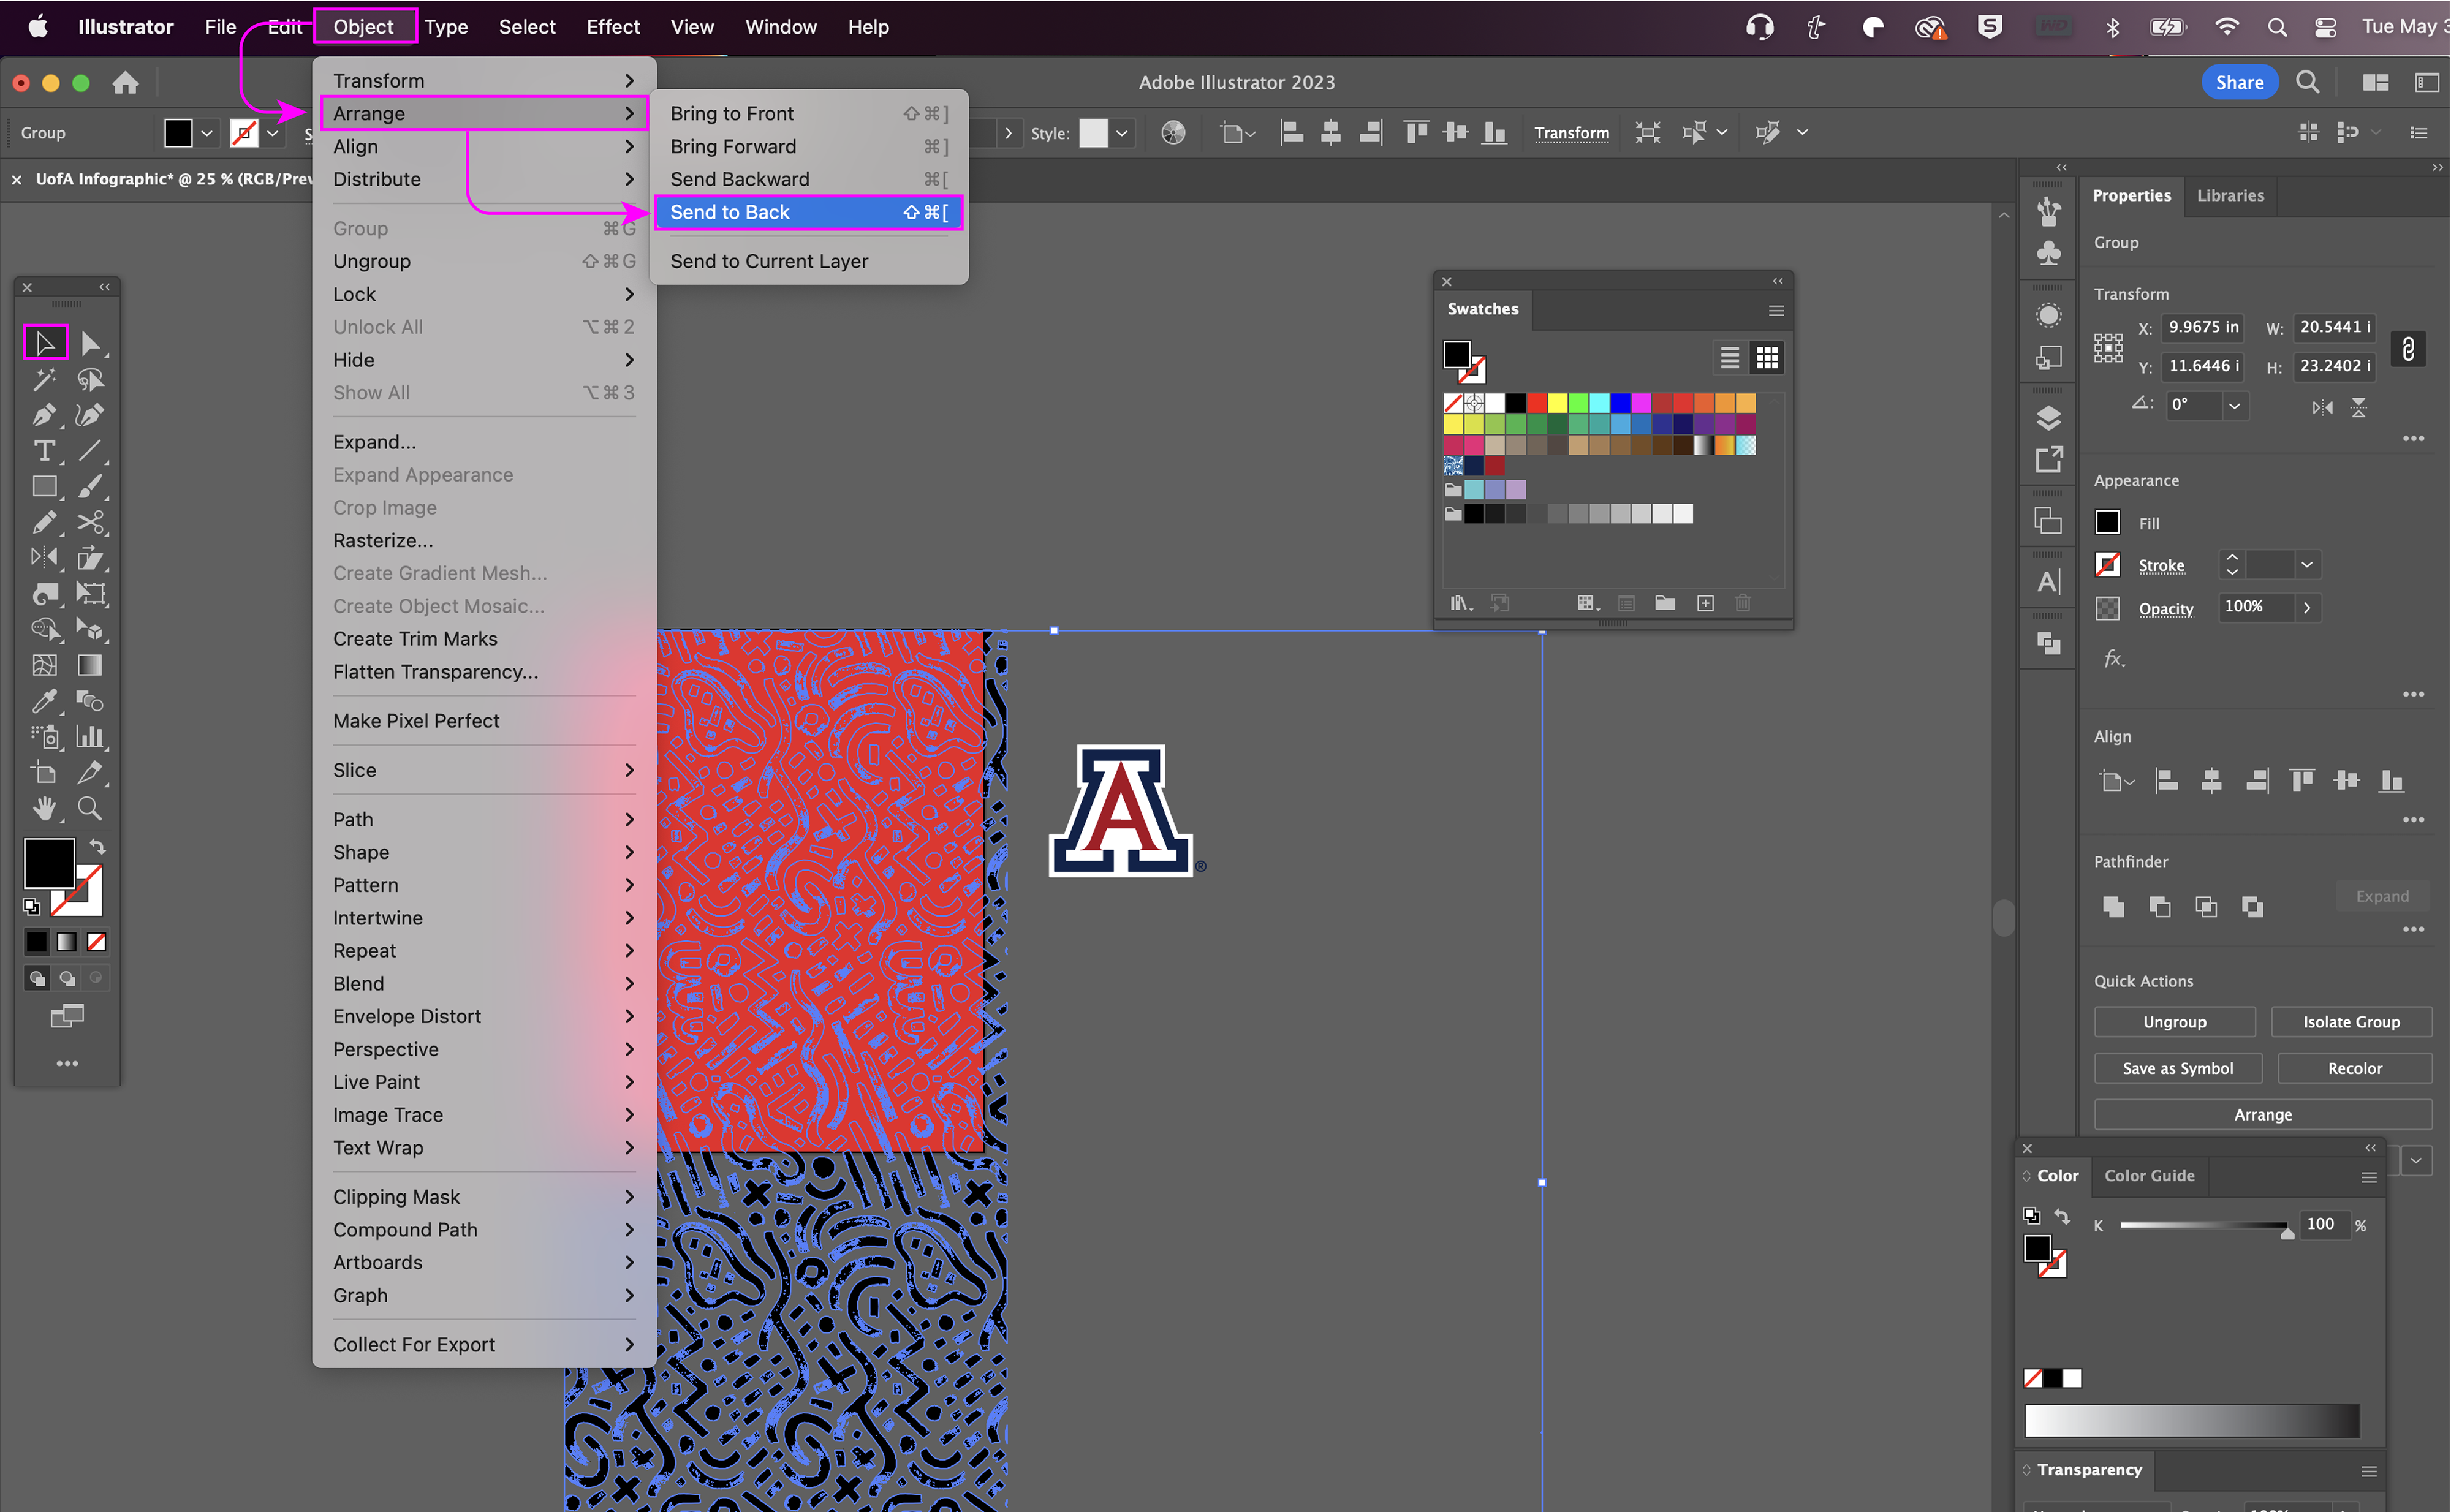
Task: Toggle constrain width and height proportions
Action: click(2408, 348)
